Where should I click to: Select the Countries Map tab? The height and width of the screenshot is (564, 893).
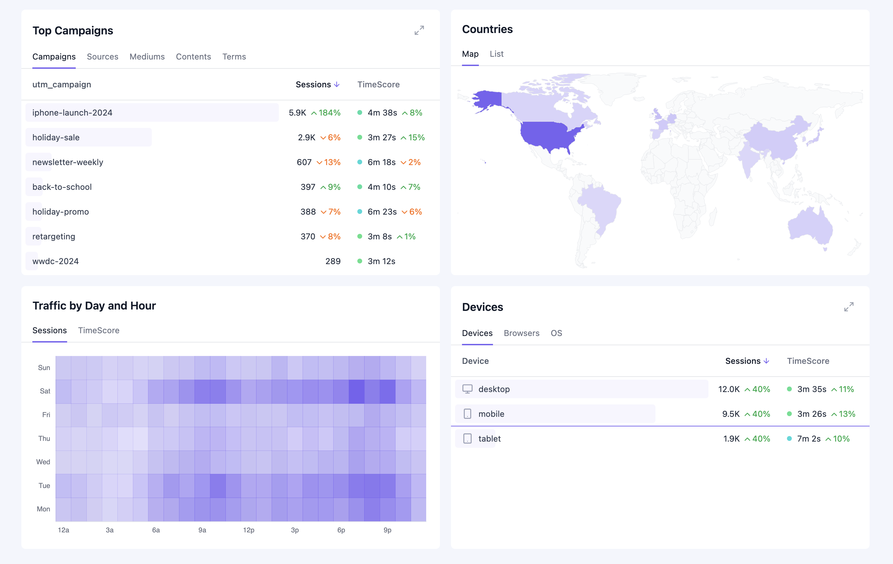pyautogui.click(x=470, y=54)
